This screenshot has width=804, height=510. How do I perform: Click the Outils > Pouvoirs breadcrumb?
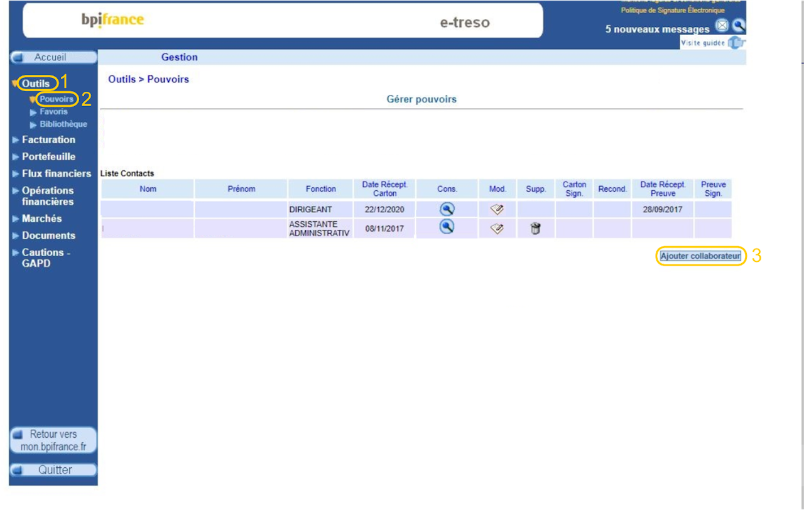[149, 79]
